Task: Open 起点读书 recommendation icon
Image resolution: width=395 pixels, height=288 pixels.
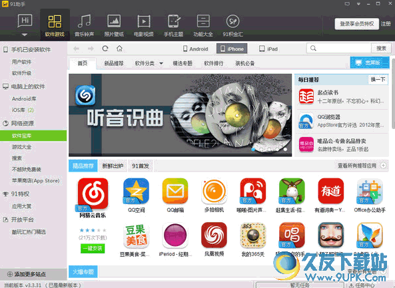Action: [x=306, y=96]
